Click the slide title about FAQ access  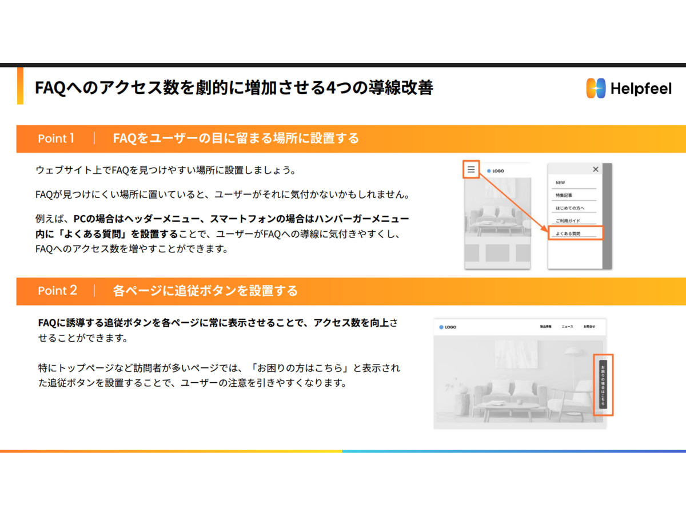(x=234, y=88)
